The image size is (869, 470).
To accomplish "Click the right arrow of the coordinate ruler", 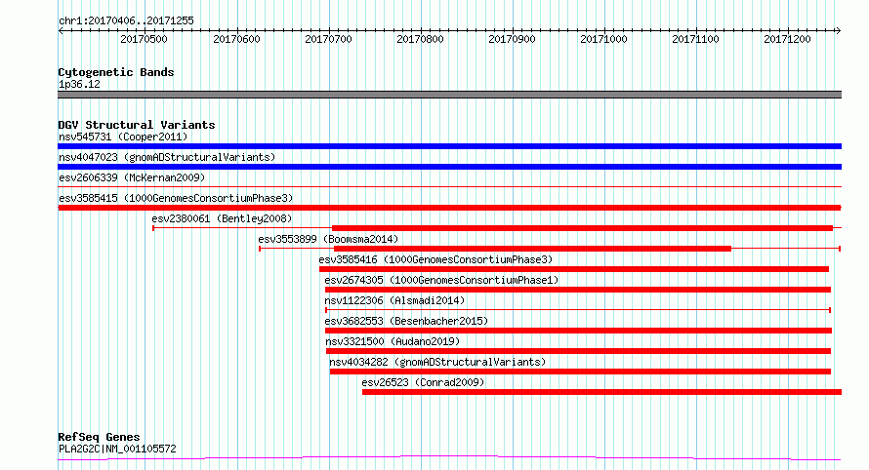I will click(x=839, y=31).
